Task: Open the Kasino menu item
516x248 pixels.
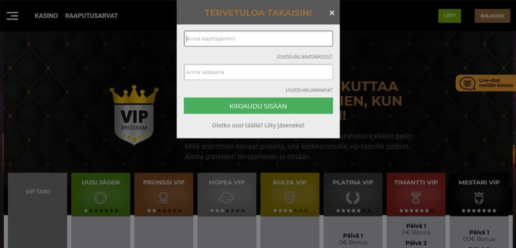Action: pos(46,16)
